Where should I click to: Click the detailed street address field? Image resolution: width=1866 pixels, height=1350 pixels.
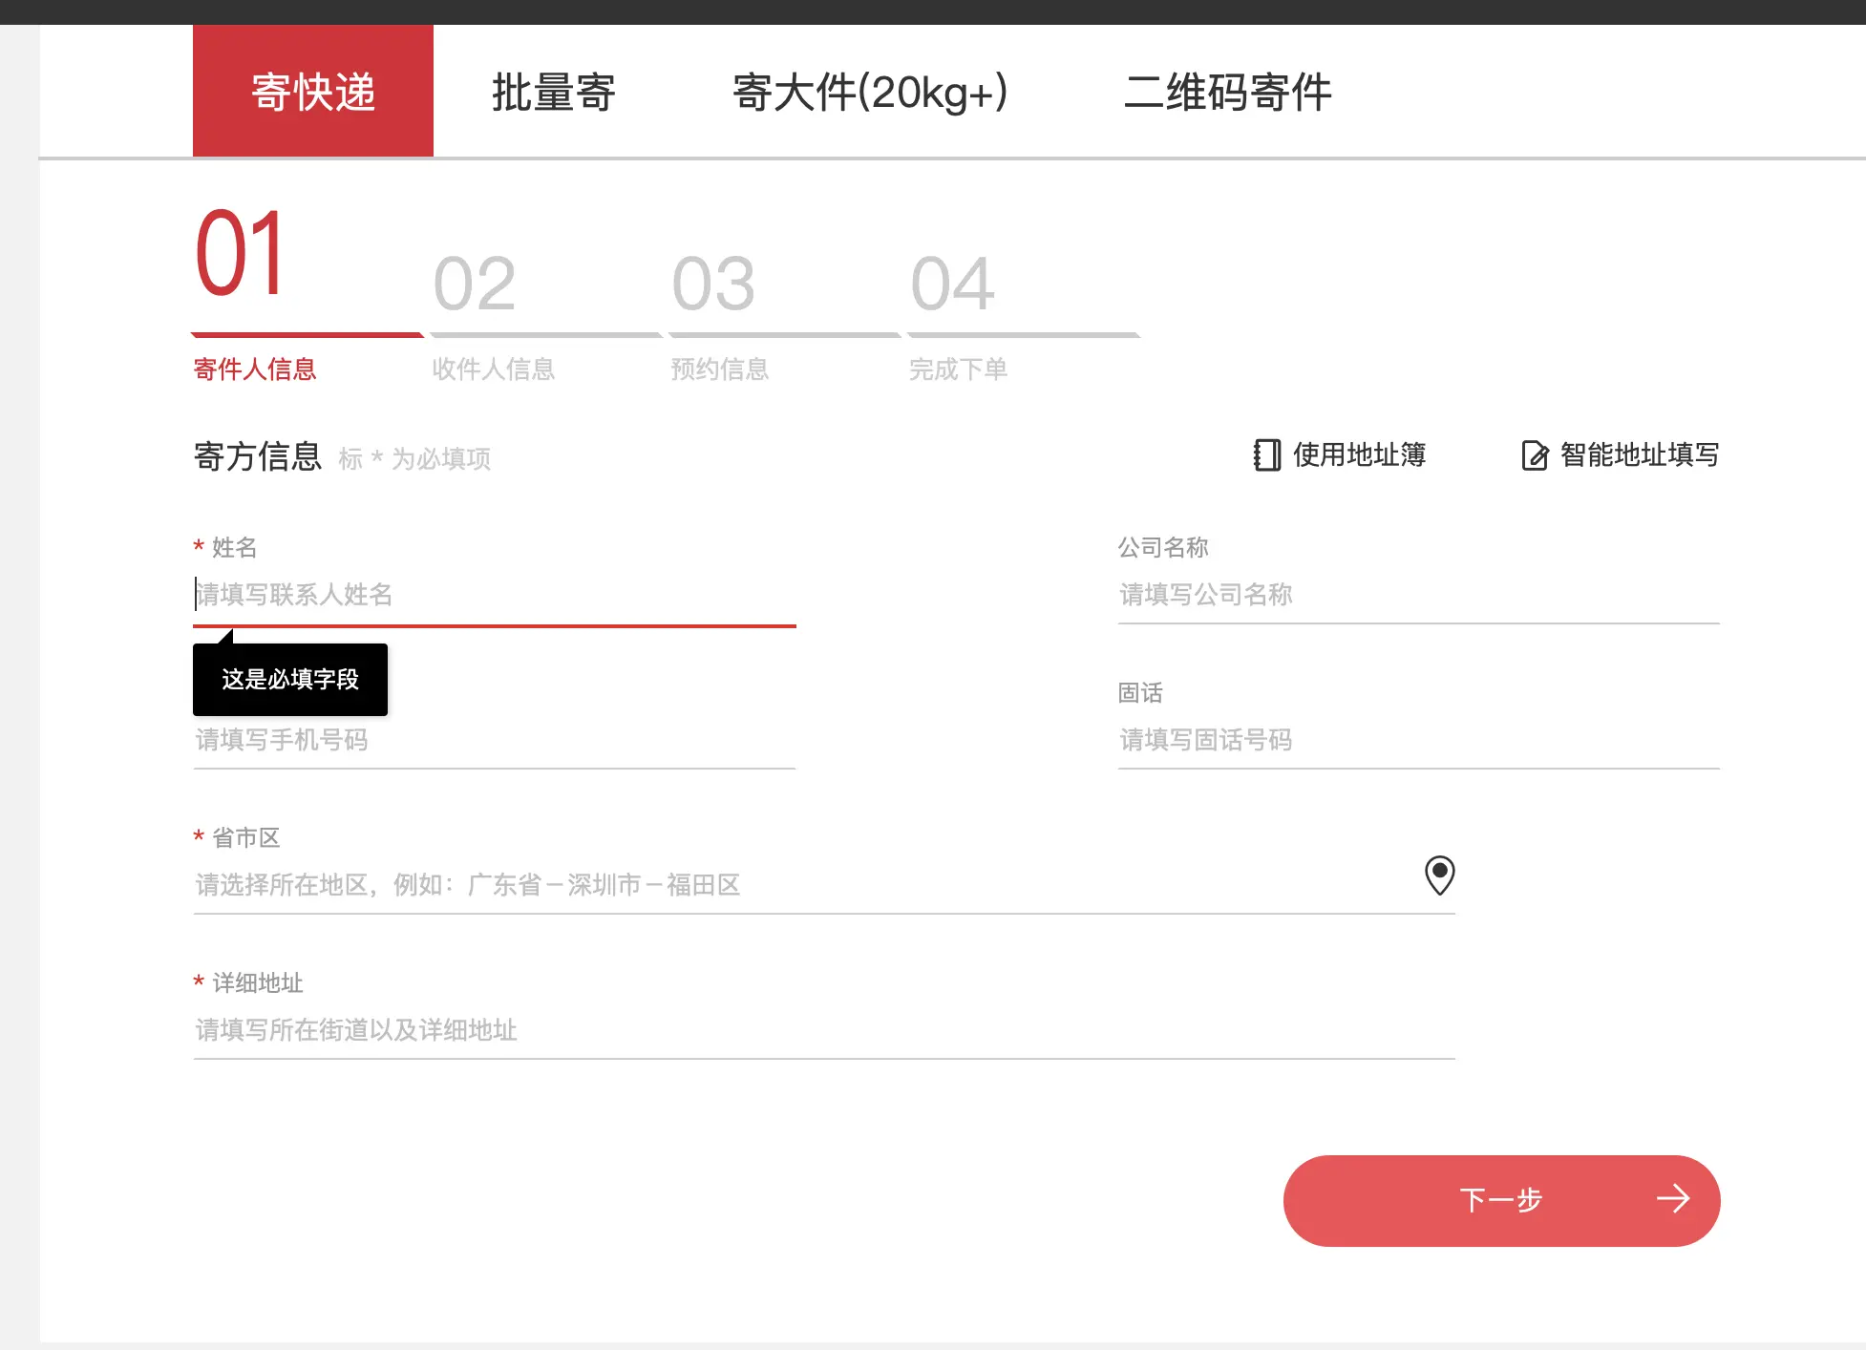pyautogui.click(x=823, y=1030)
